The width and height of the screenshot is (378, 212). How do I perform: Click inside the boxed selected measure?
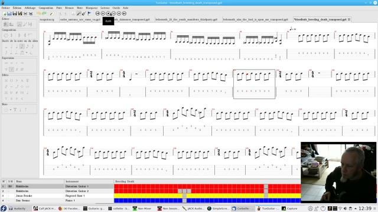click(x=254, y=84)
